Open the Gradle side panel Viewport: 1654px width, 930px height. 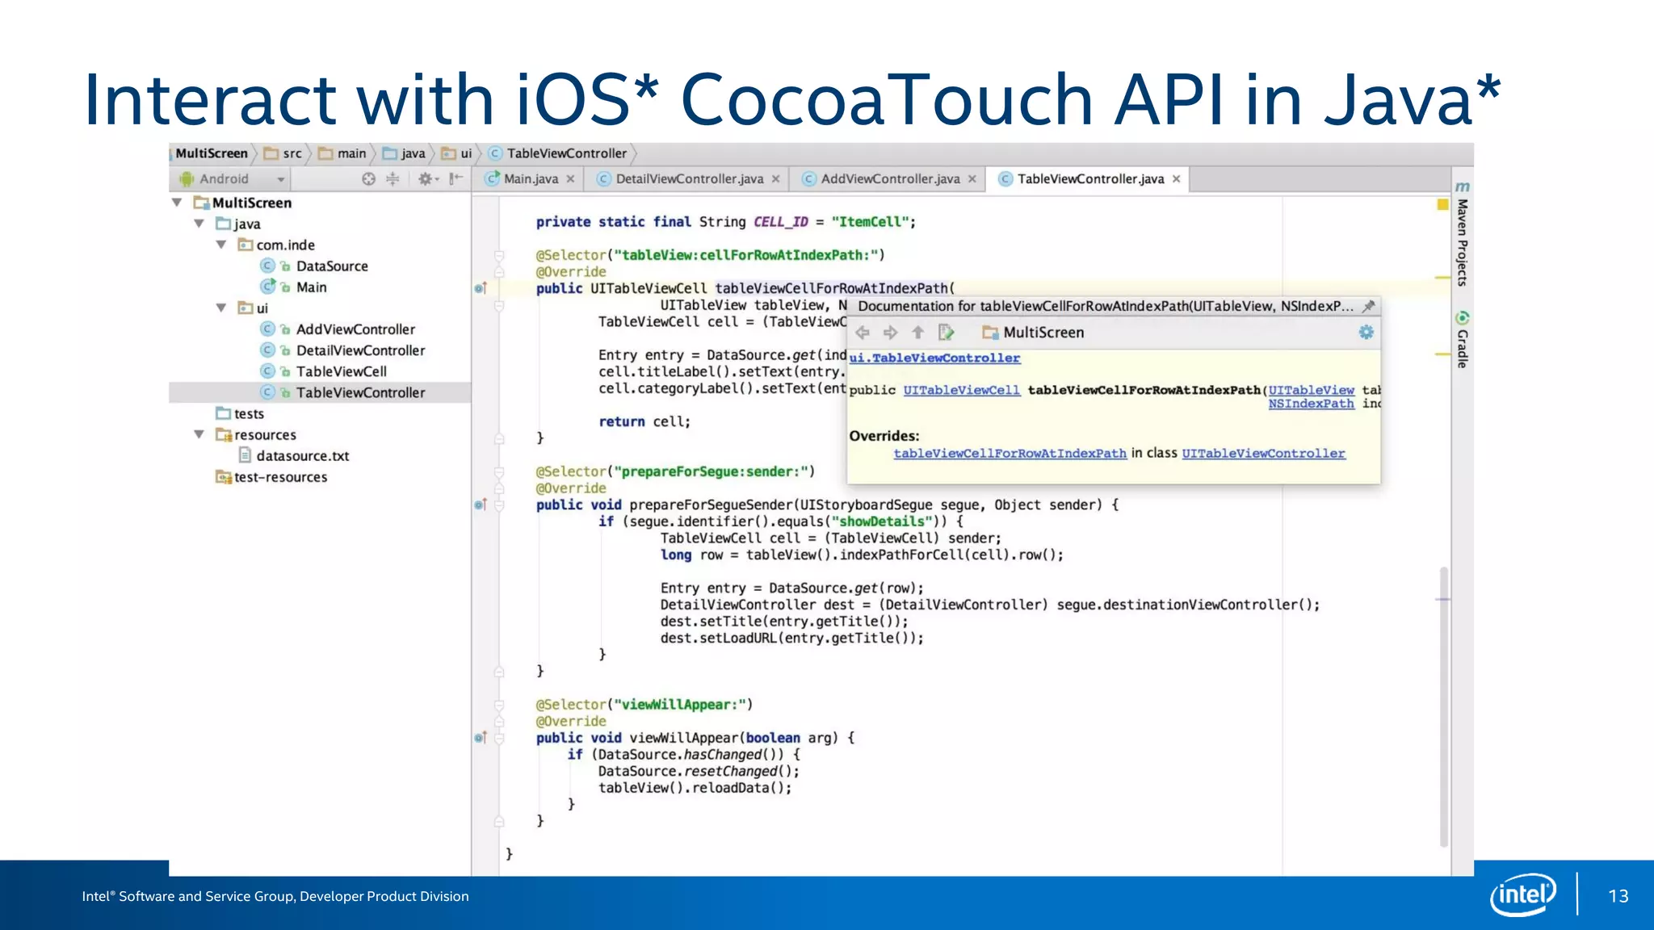tap(1462, 340)
